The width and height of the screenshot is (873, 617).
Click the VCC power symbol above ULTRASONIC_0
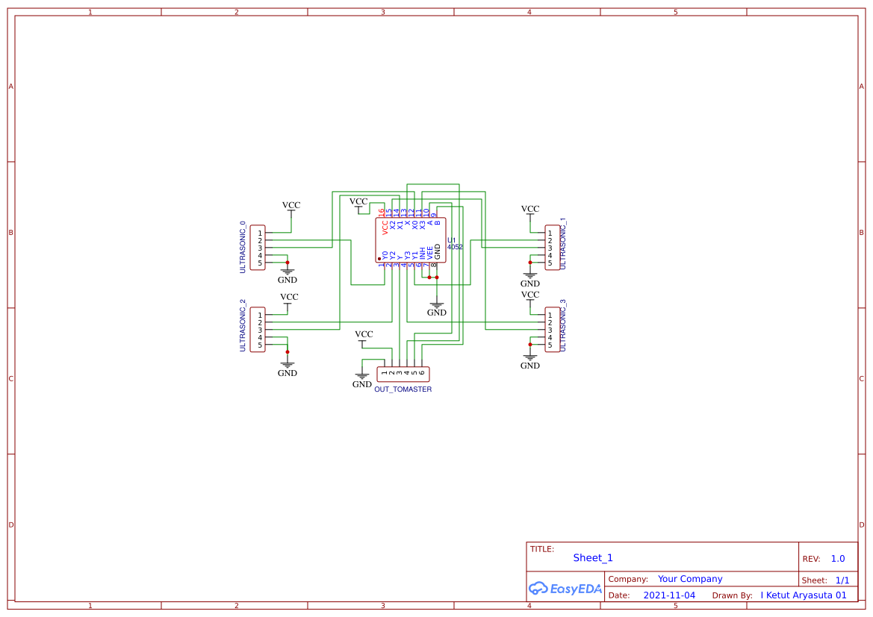click(x=290, y=207)
